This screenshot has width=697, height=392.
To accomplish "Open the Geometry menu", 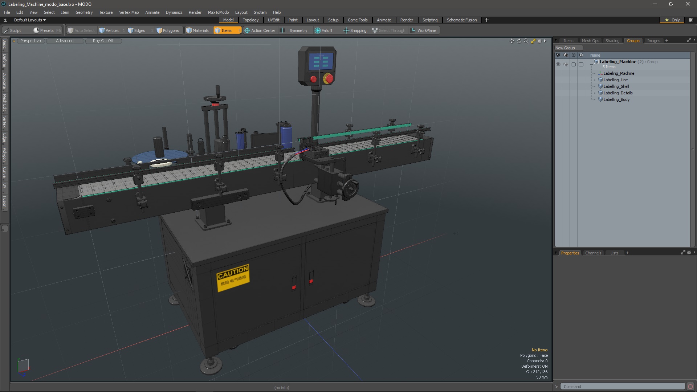I will point(84,12).
